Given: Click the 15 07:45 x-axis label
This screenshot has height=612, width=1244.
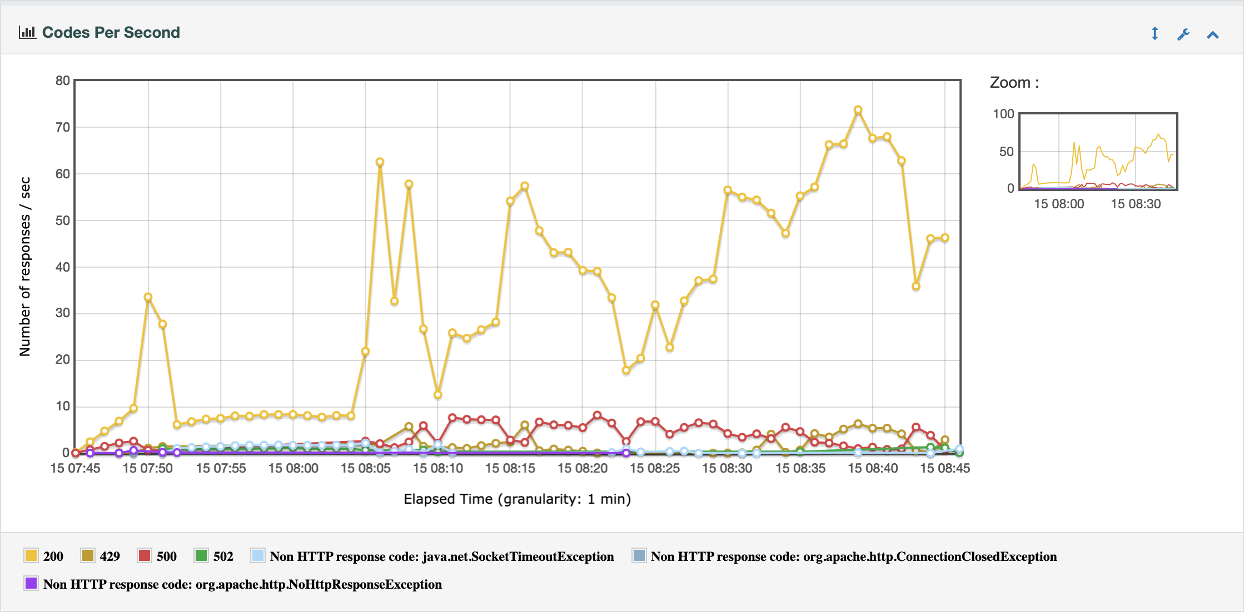Looking at the screenshot, I should [75, 468].
